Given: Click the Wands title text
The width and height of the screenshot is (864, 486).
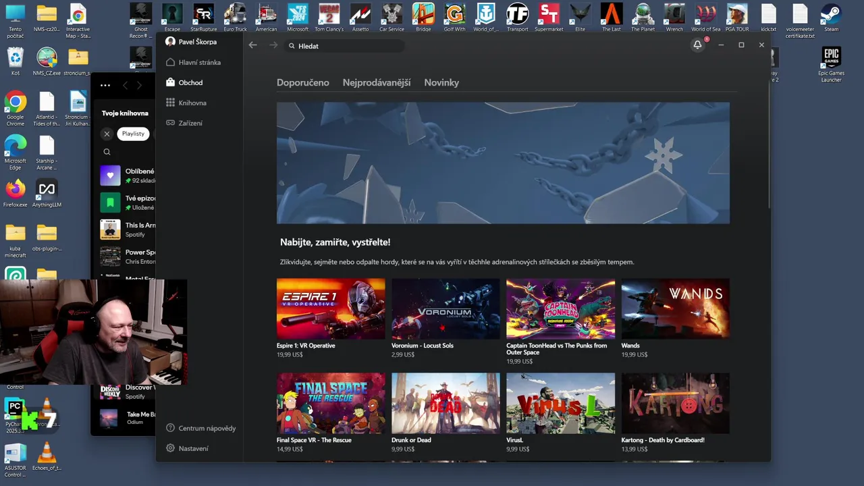Looking at the screenshot, I should 630,346.
